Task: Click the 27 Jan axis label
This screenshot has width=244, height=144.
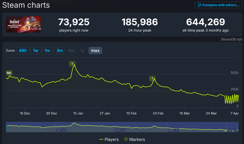Action: [105, 113]
